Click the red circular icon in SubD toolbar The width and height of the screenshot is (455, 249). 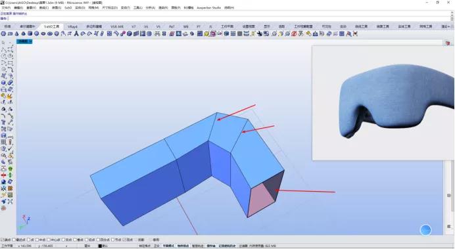pyautogui.click(x=294, y=34)
